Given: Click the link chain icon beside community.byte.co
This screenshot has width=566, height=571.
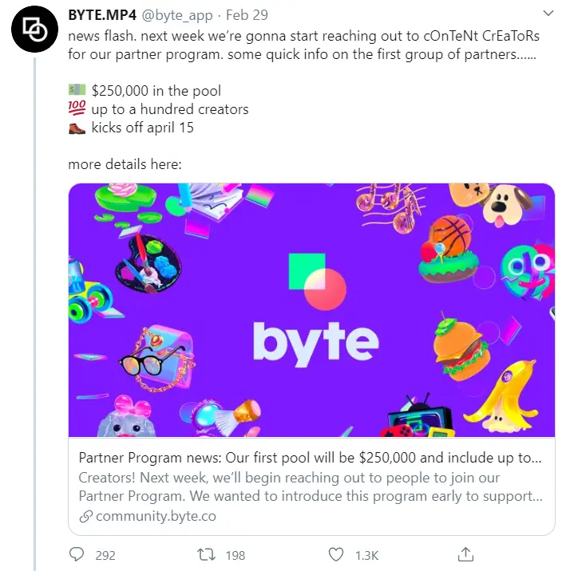Looking at the screenshot, I should click(85, 516).
